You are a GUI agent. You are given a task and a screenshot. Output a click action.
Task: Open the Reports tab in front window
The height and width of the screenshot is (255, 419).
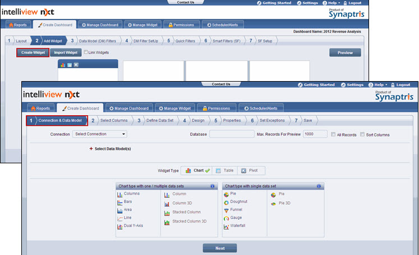click(x=41, y=108)
